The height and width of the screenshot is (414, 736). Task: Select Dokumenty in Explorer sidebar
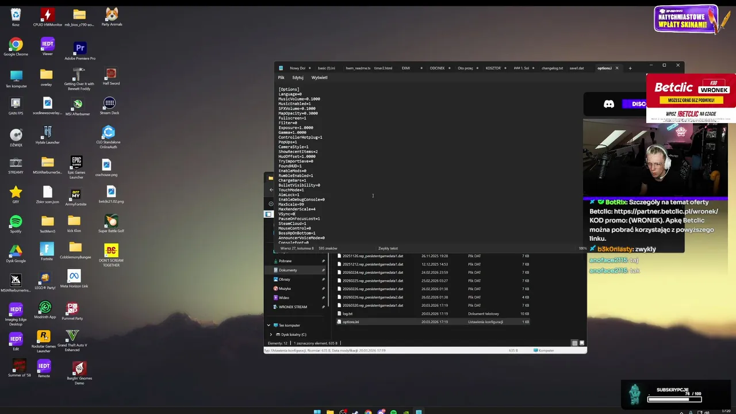(287, 270)
